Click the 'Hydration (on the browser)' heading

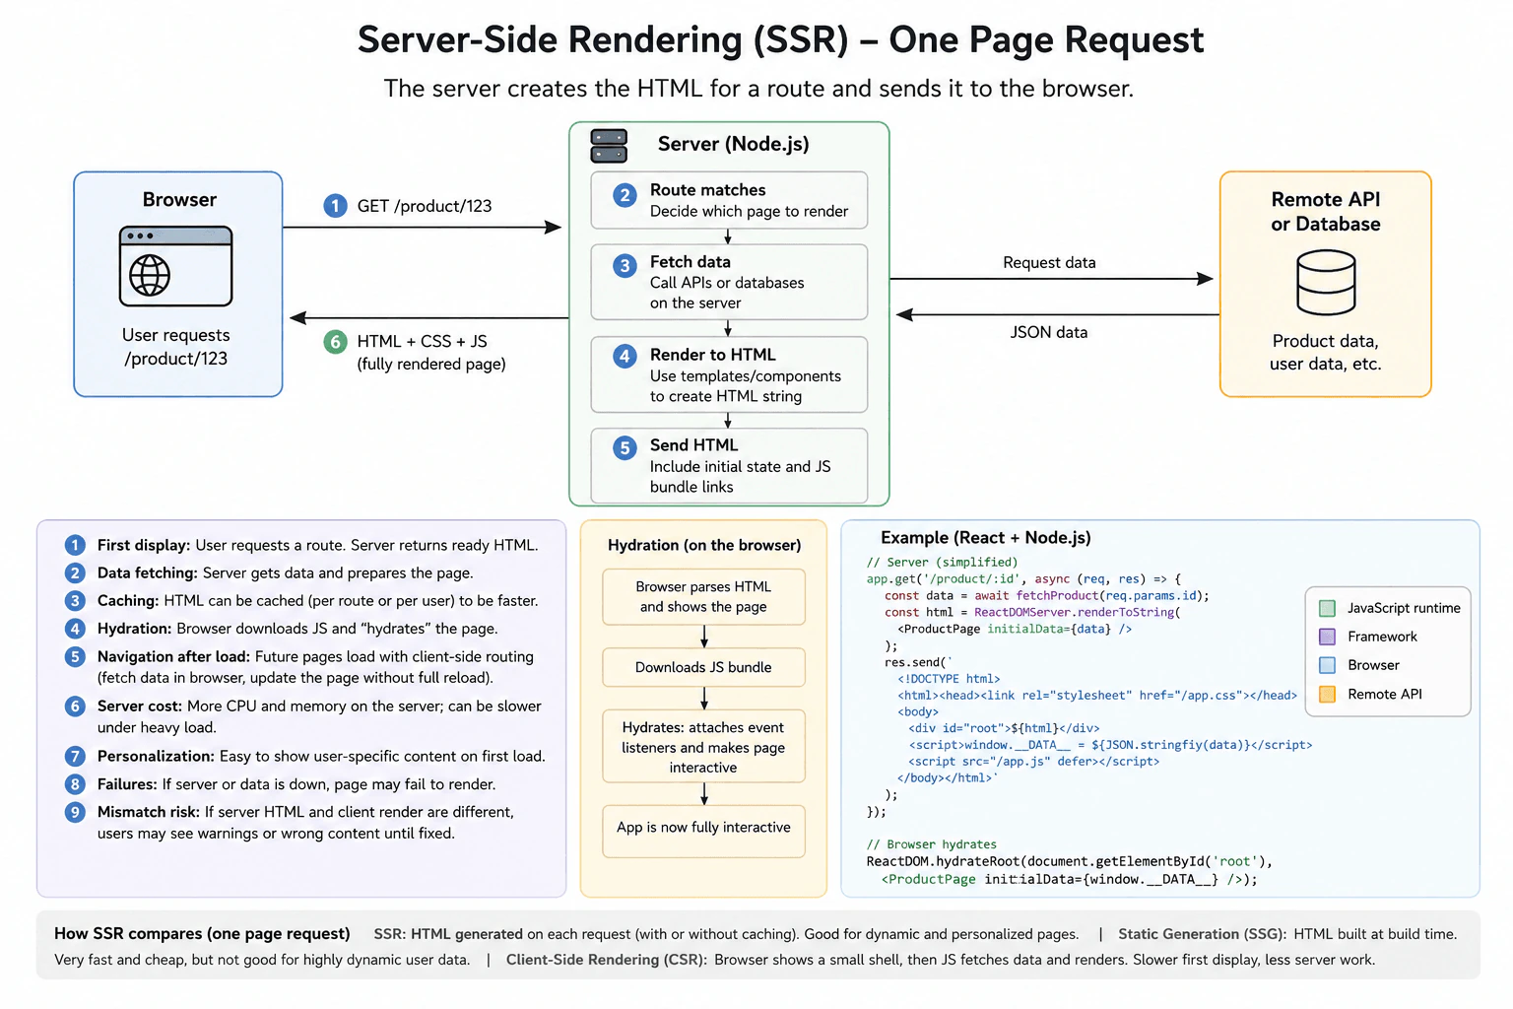tap(704, 545)
